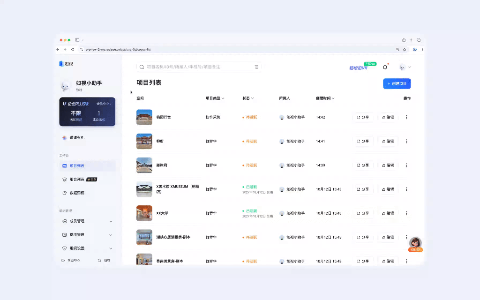The width and height of the screenshot is (480, 300).
Task: Click the 湖映心居湖景房-副本 project name
Action: click(173, 237)
